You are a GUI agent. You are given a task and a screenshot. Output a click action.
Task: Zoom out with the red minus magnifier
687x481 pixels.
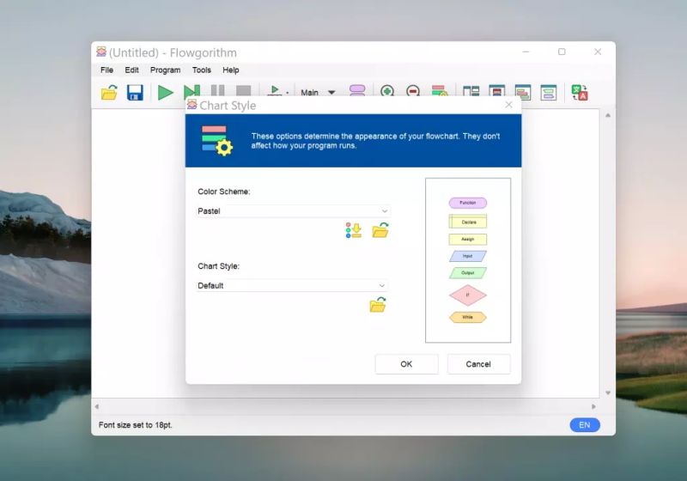(413, 90)
